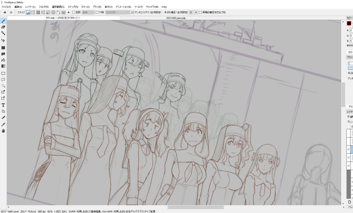Viewport: 353px width, 213px height.
Task: Select the Text tool
Action: tap(3, 105)
